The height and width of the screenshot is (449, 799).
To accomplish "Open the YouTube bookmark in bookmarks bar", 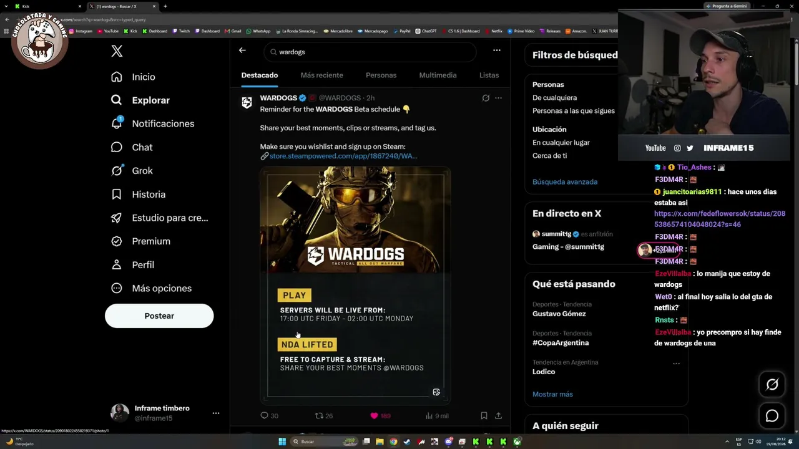I will [x=107, y=31].
